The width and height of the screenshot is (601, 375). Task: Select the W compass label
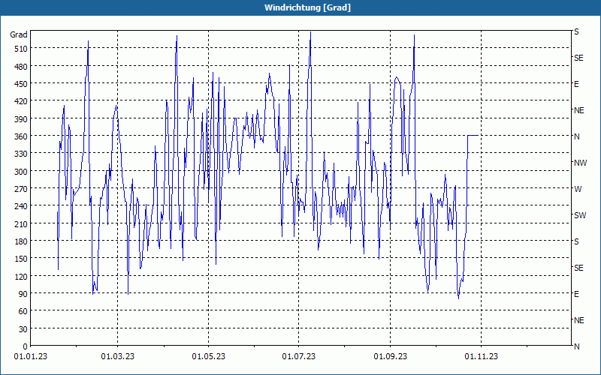coord(578,189)
